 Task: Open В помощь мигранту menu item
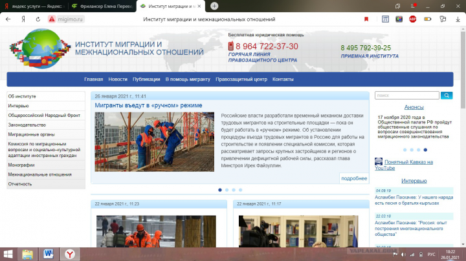click(188, 79)
